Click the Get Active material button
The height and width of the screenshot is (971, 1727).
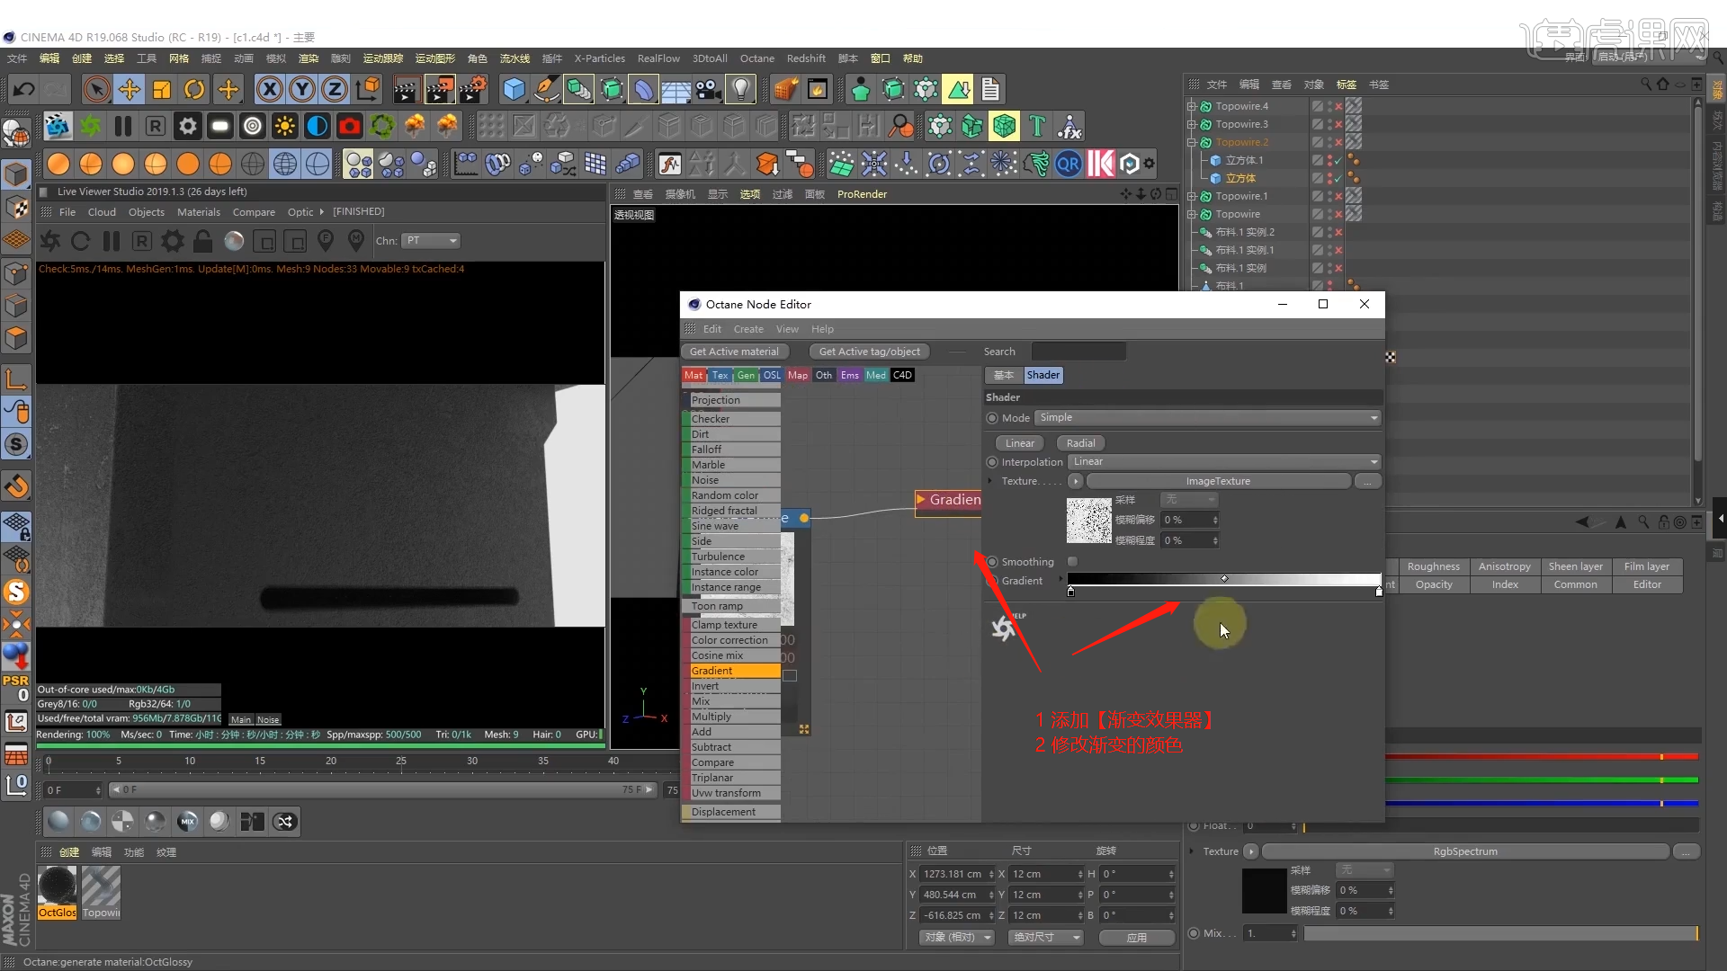[x=735, y=352]
